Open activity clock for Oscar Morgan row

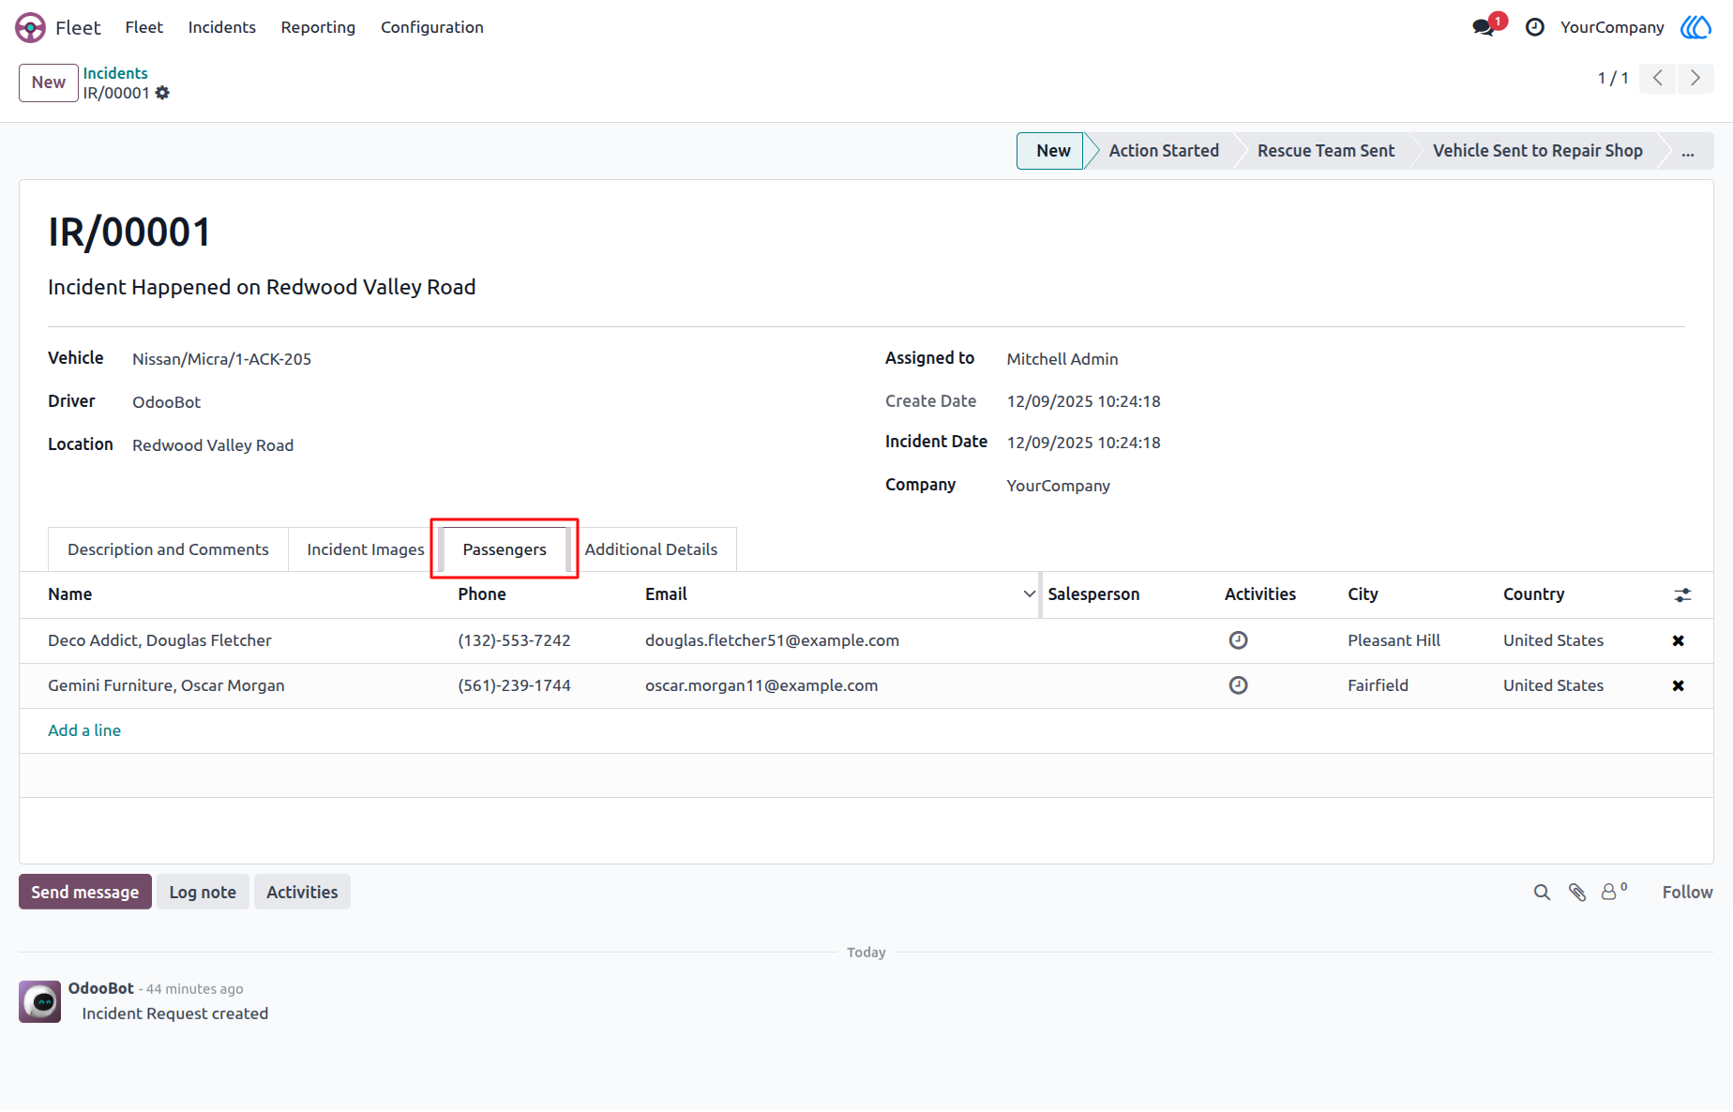[x=1238, y=685]
